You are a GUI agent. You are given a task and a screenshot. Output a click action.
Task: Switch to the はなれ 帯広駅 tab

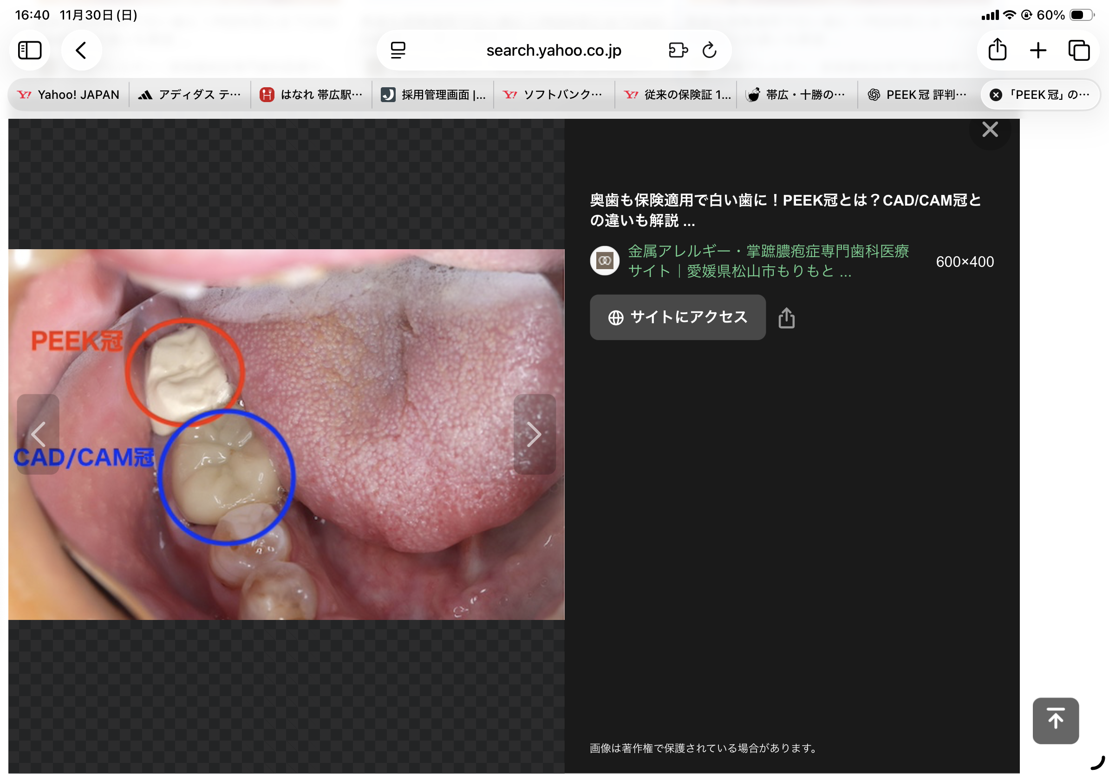tap(312, 95)
